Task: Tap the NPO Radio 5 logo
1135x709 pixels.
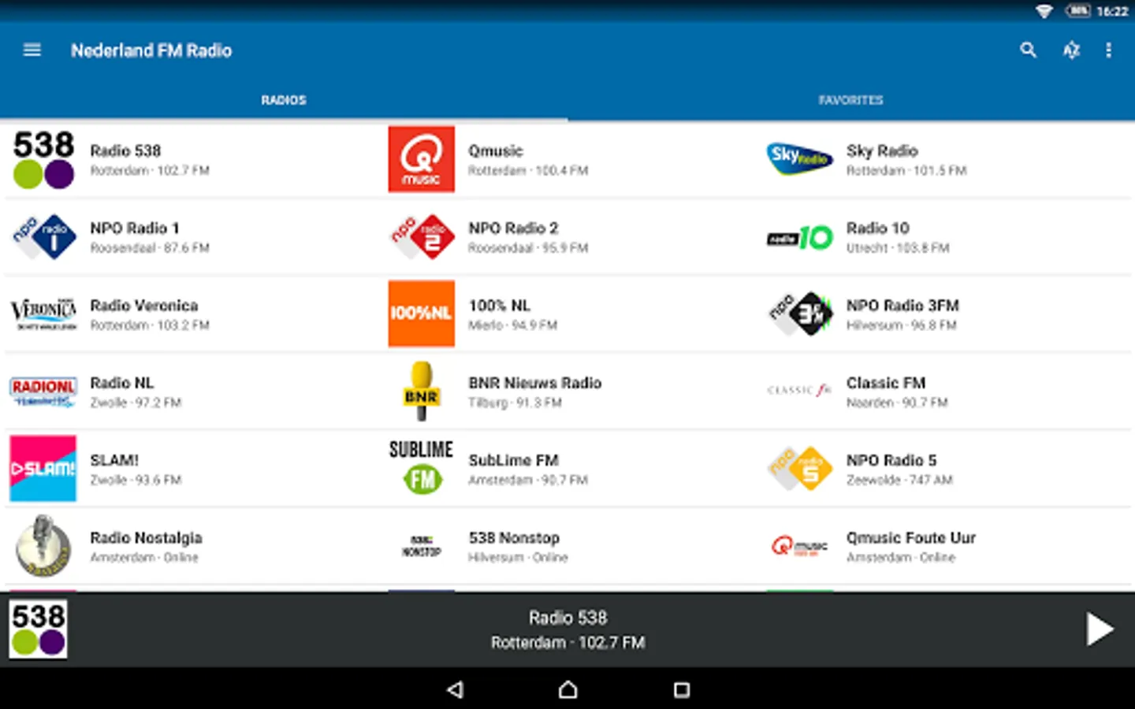Action: [x=800, y=469]
